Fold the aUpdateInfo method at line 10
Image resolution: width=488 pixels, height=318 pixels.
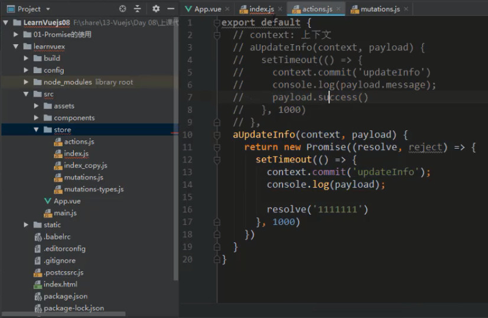[x=217, y=135]
